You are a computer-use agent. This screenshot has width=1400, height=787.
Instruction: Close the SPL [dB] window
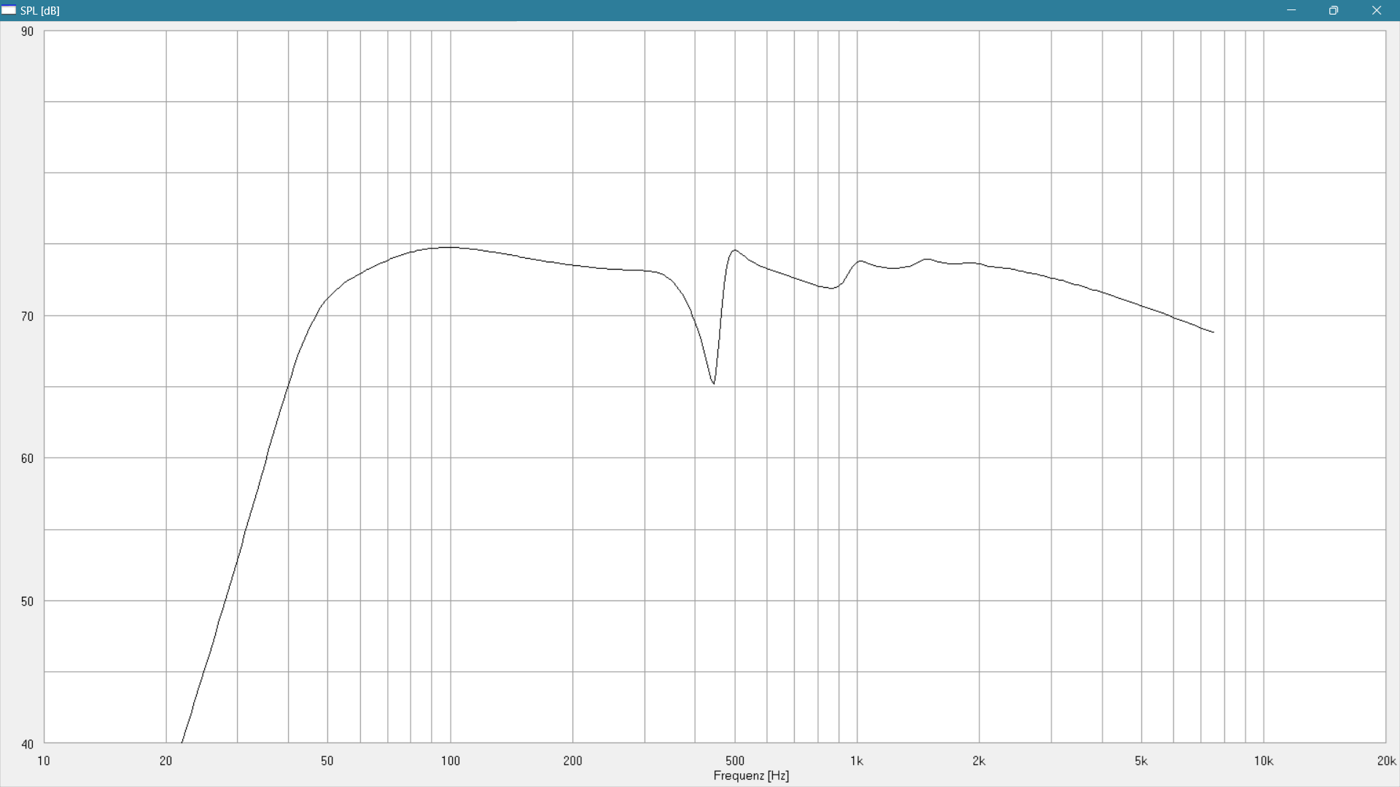click(x=1377, y=10)
